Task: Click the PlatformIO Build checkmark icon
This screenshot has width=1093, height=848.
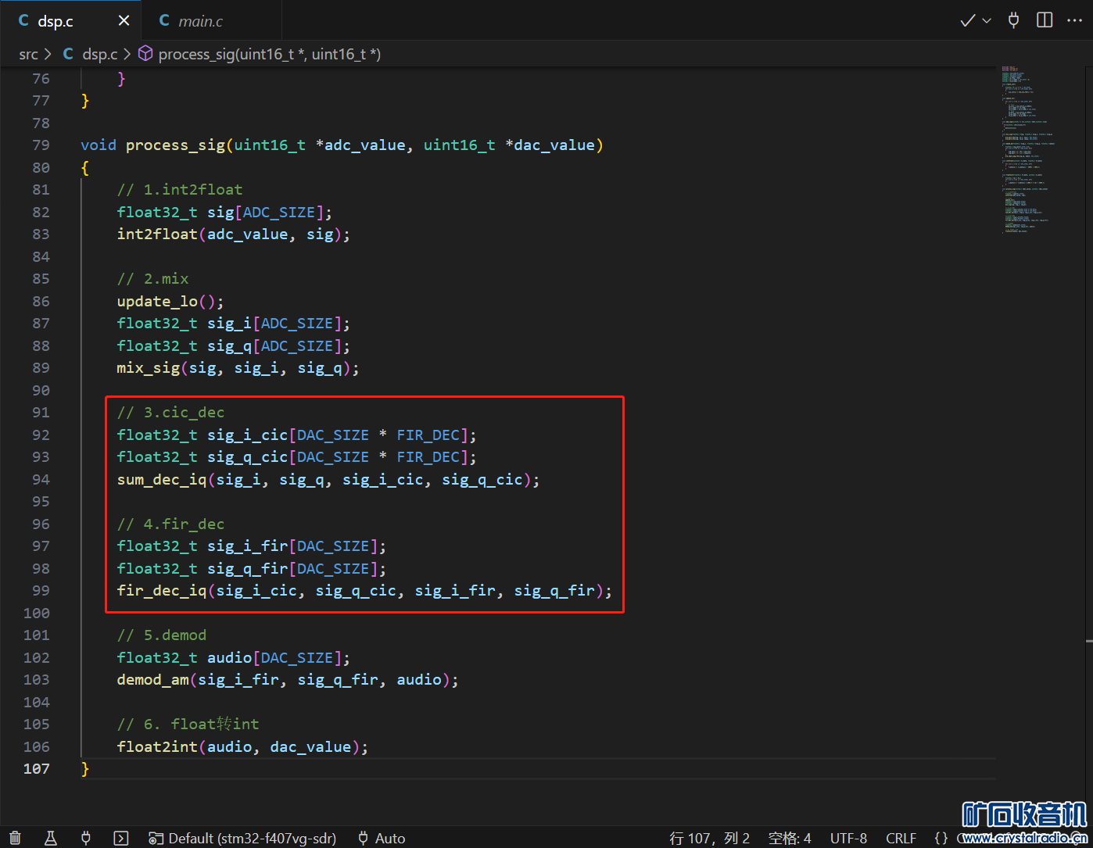Action: tap(967, 20)
